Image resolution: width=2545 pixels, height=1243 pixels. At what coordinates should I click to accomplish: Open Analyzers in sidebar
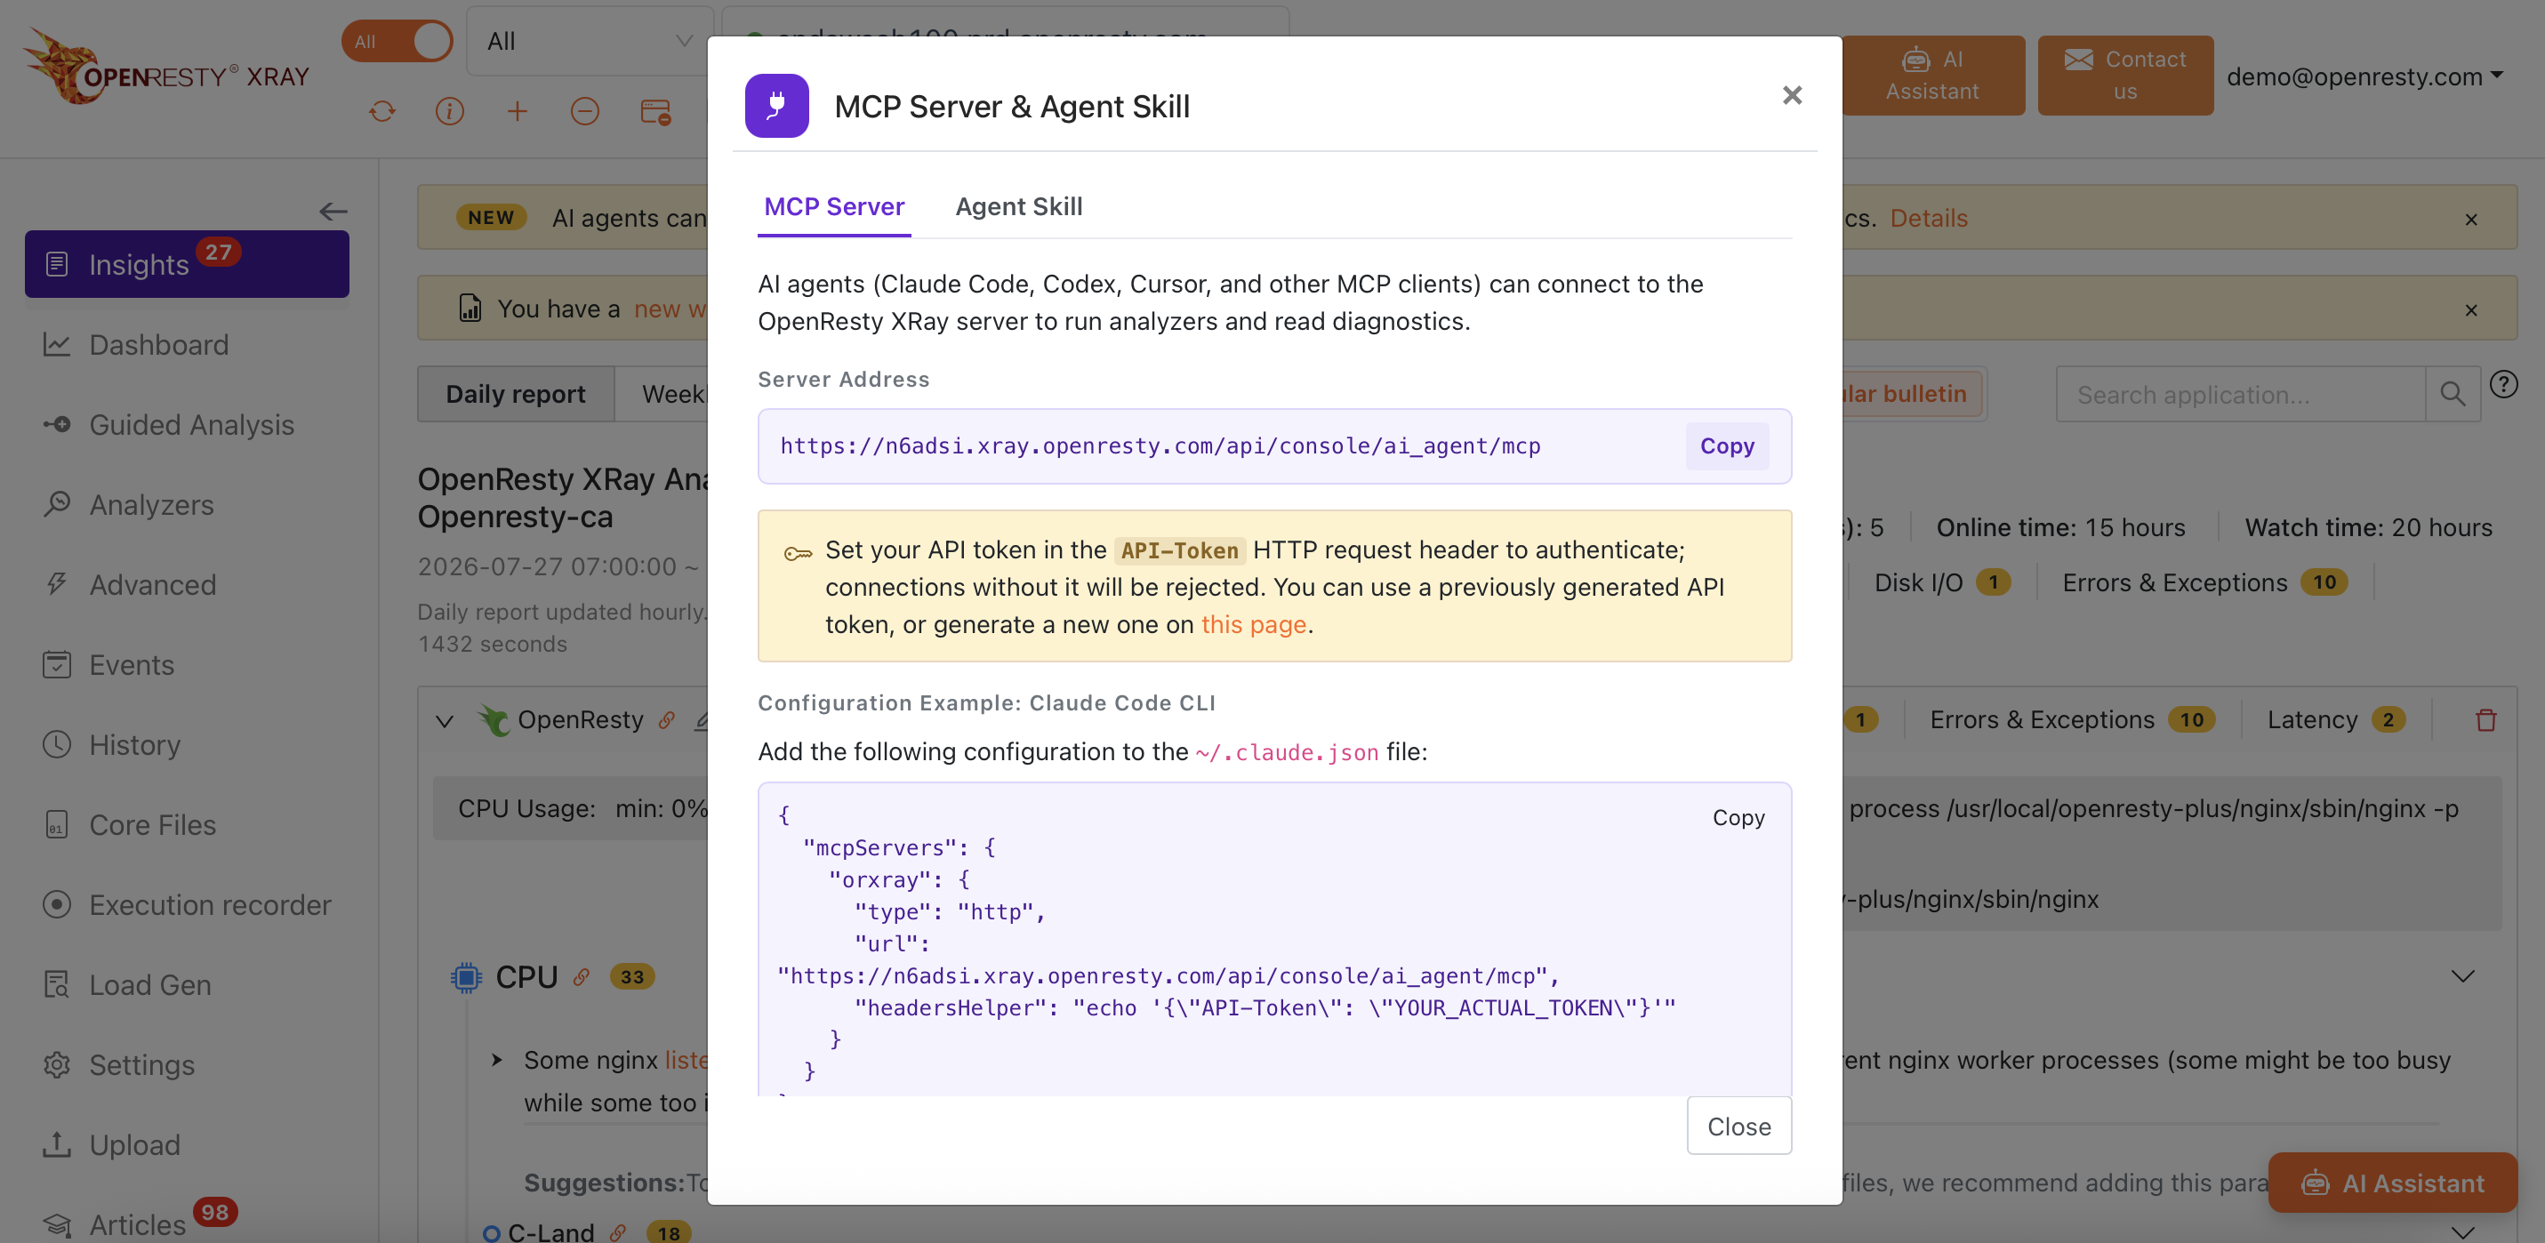[151, 504]
